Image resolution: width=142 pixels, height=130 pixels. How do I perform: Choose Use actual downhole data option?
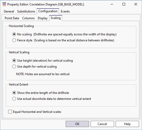coord(14,99)
